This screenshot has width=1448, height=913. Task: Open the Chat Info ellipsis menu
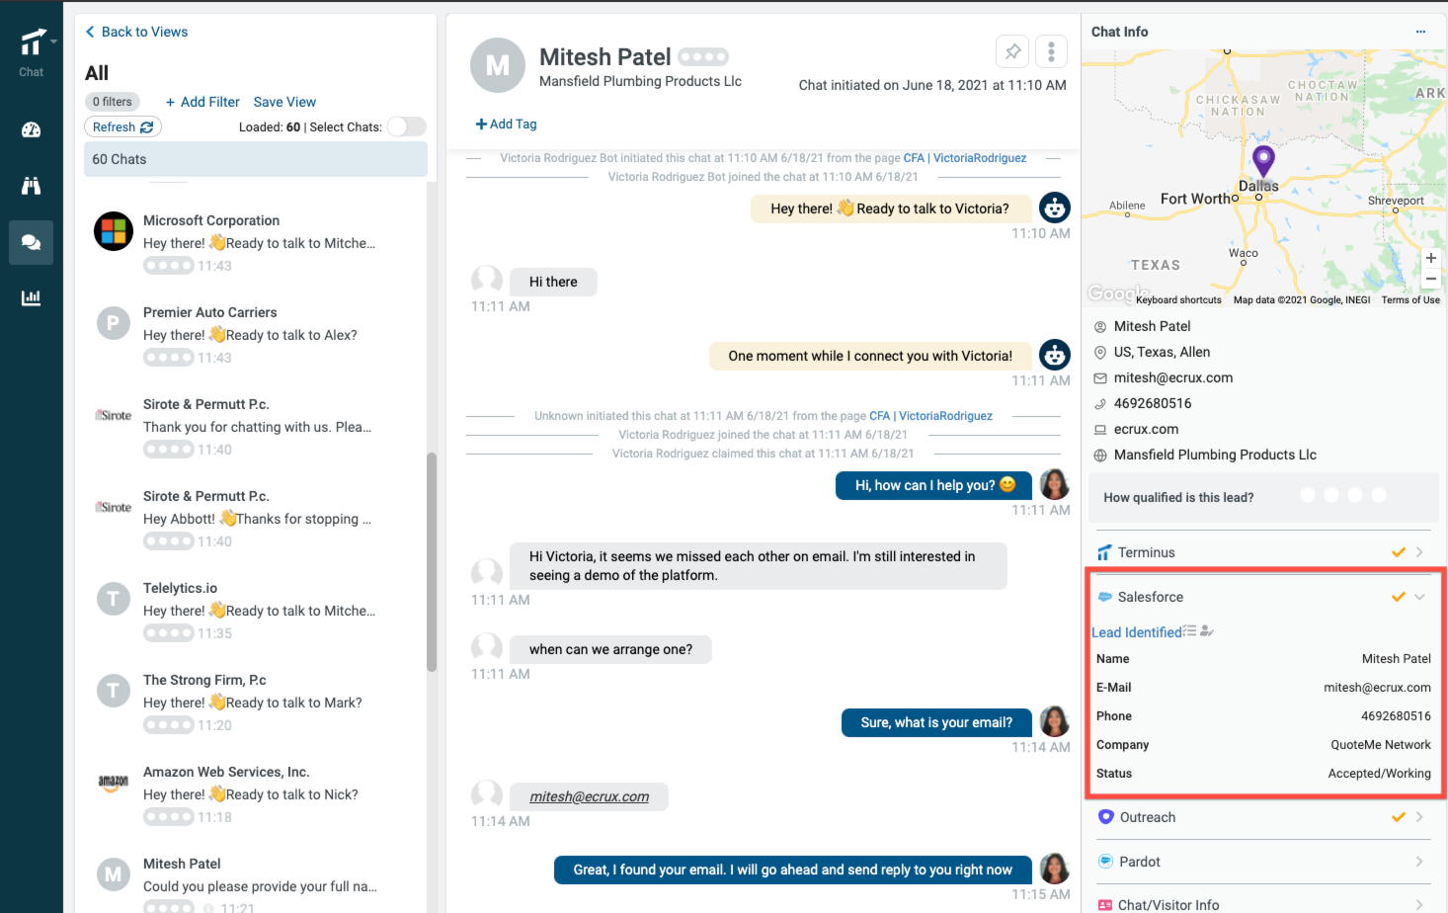pos(1420,32)
